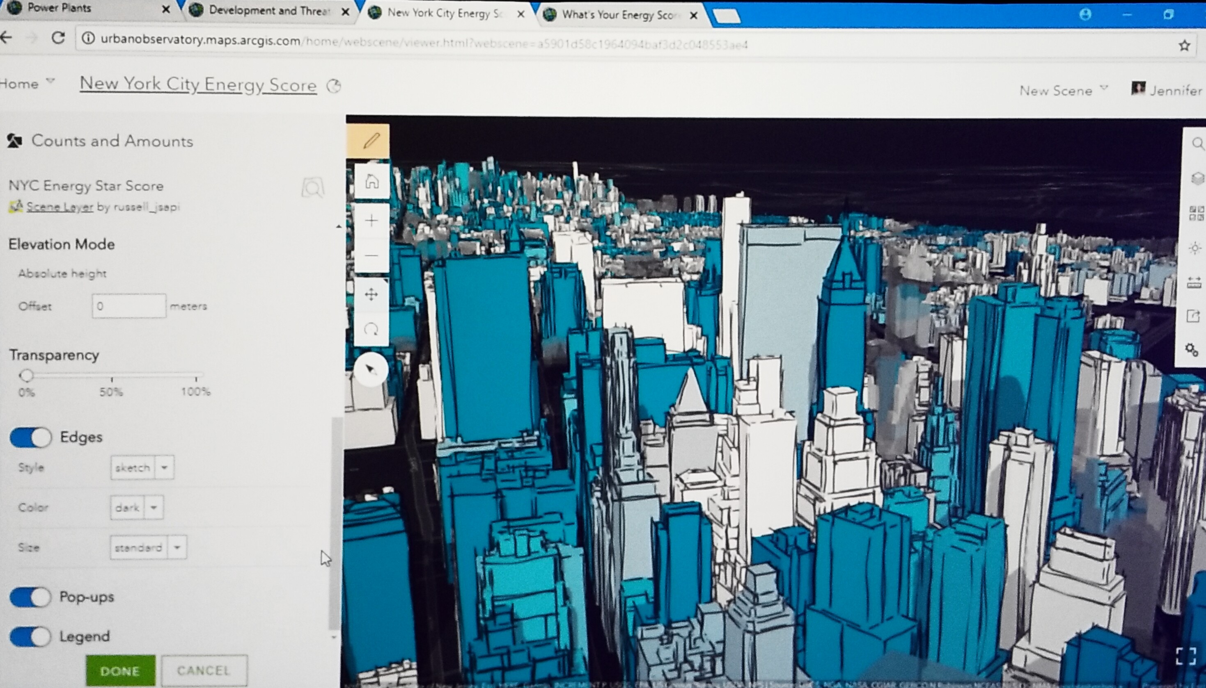Switch to Development and Threat browser tab
Image resolution: width=1206 pixels, height=688 pixels.
271,11
